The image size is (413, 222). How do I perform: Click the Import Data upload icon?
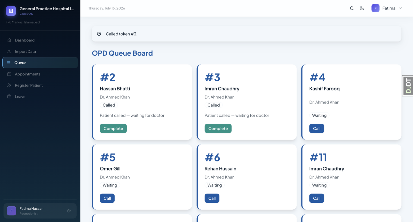[x=9, y=52]
